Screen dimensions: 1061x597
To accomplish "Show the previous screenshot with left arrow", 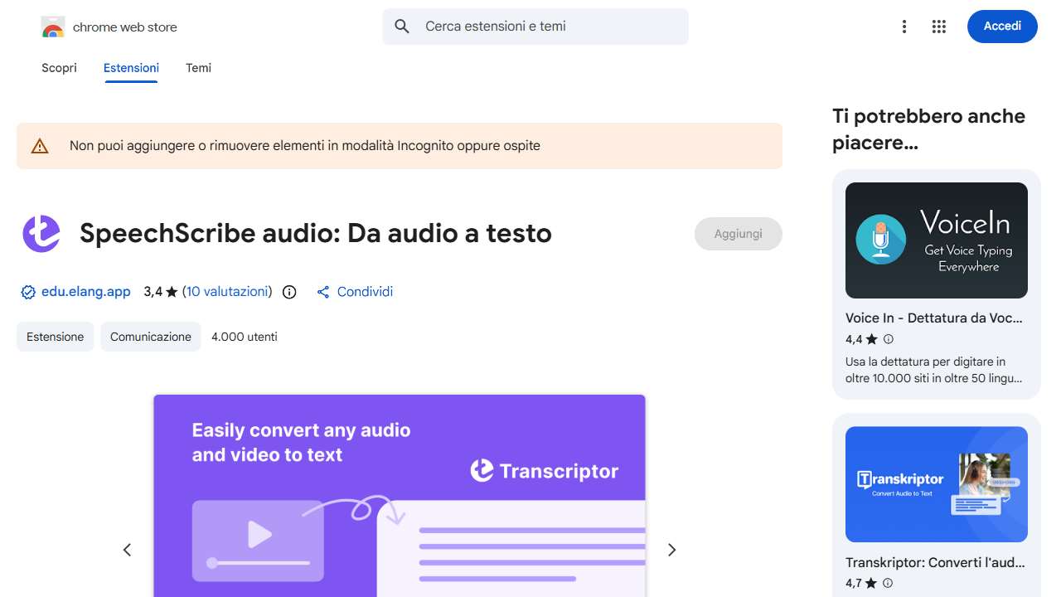I will 127,550.
